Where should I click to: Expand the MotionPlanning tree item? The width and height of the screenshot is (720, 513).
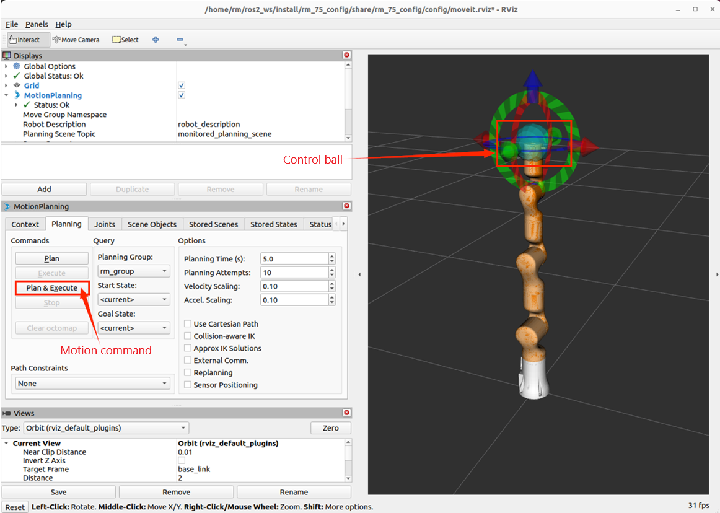click(6, 95)
